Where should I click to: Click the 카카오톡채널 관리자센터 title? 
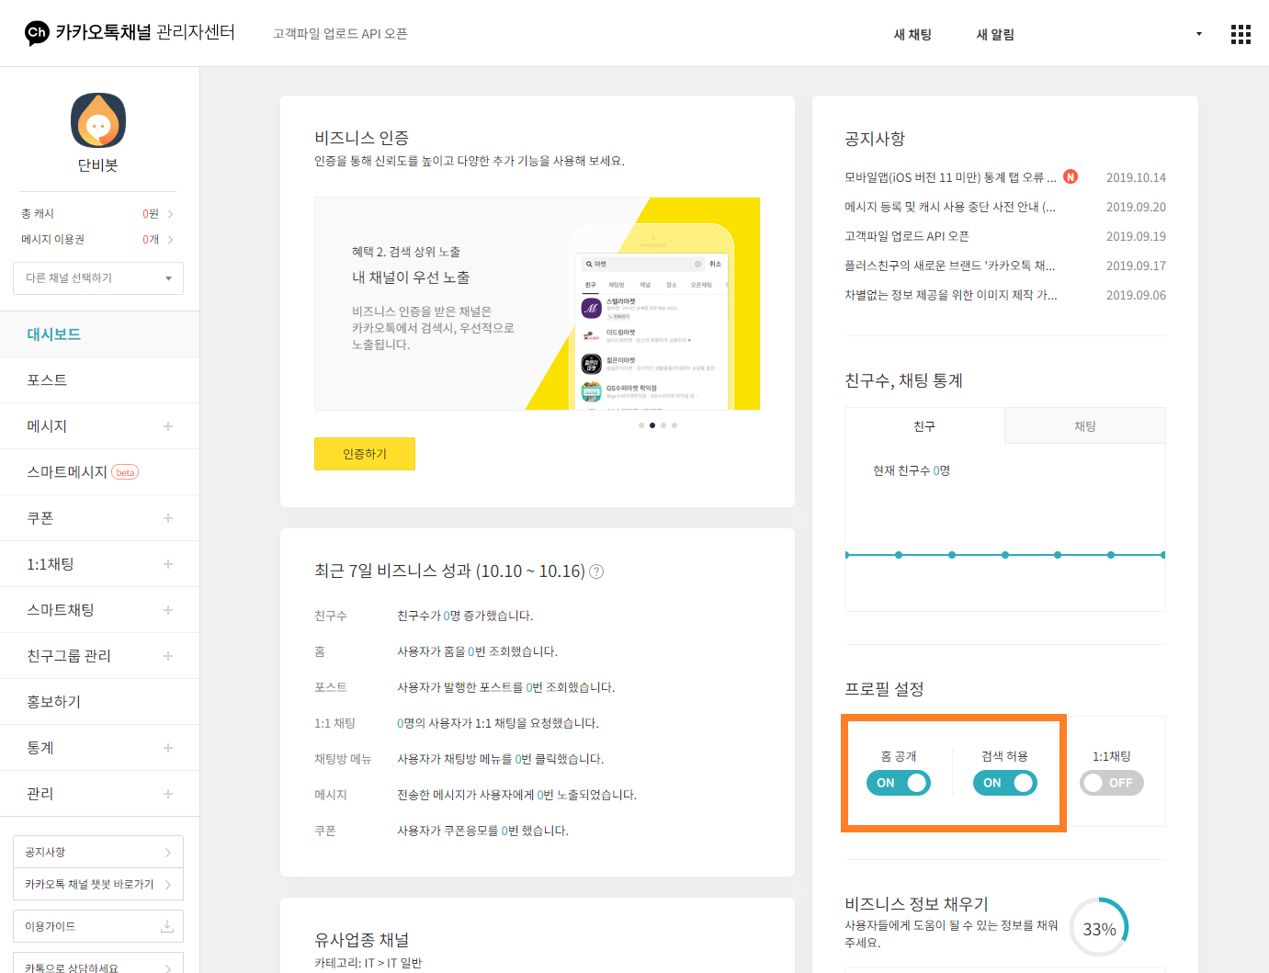pos(145,33)
